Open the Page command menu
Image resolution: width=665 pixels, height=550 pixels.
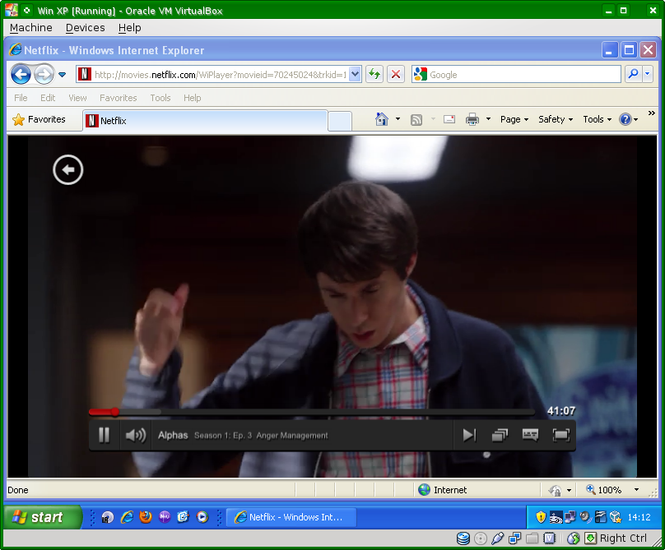coord(514,119)
